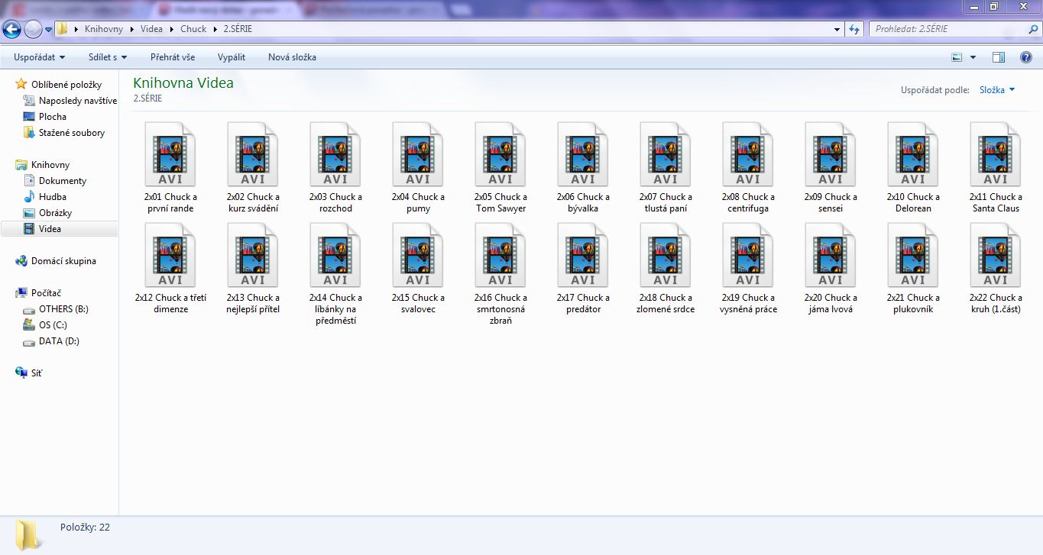
Task: Open the Sdílet s menu
Action: click(108, 57)
